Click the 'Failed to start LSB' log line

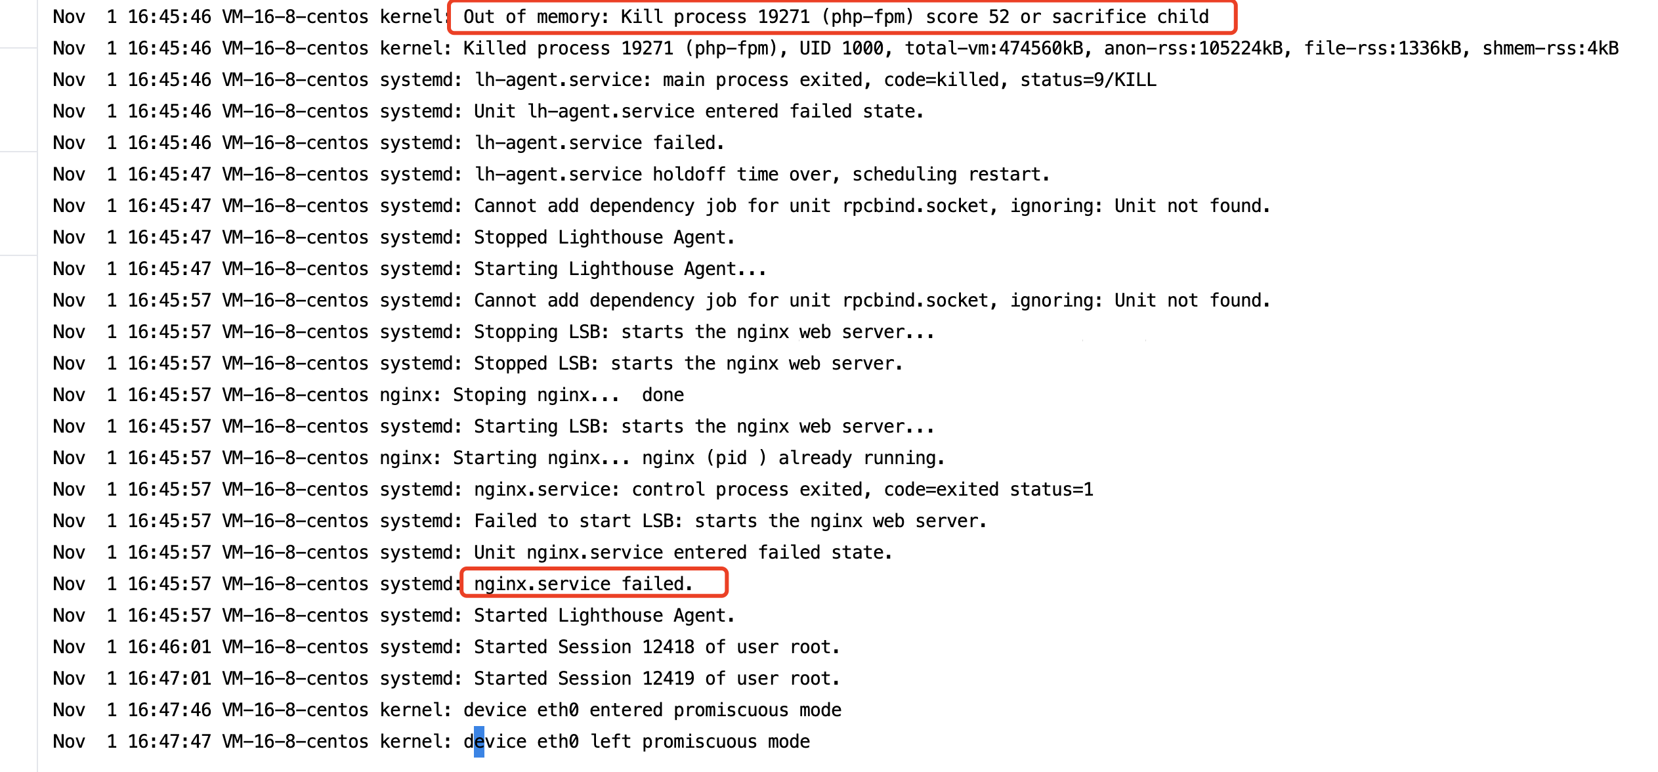click(520, 521)
